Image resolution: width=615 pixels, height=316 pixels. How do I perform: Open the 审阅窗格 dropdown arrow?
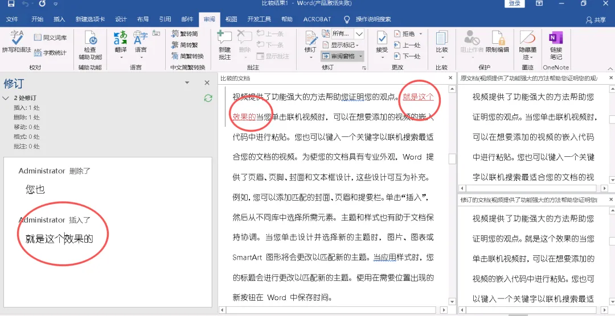click(x=360, y=56)
